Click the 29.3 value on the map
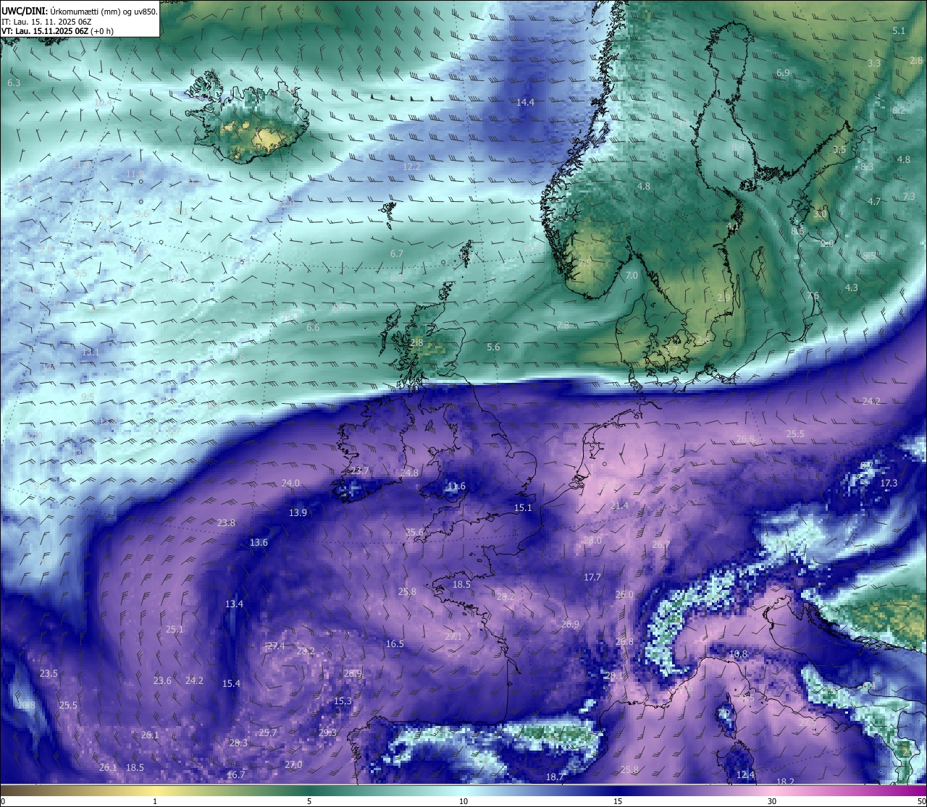 327,732
